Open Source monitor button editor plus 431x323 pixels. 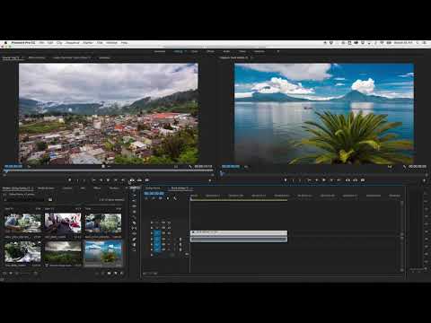point(210,180)
